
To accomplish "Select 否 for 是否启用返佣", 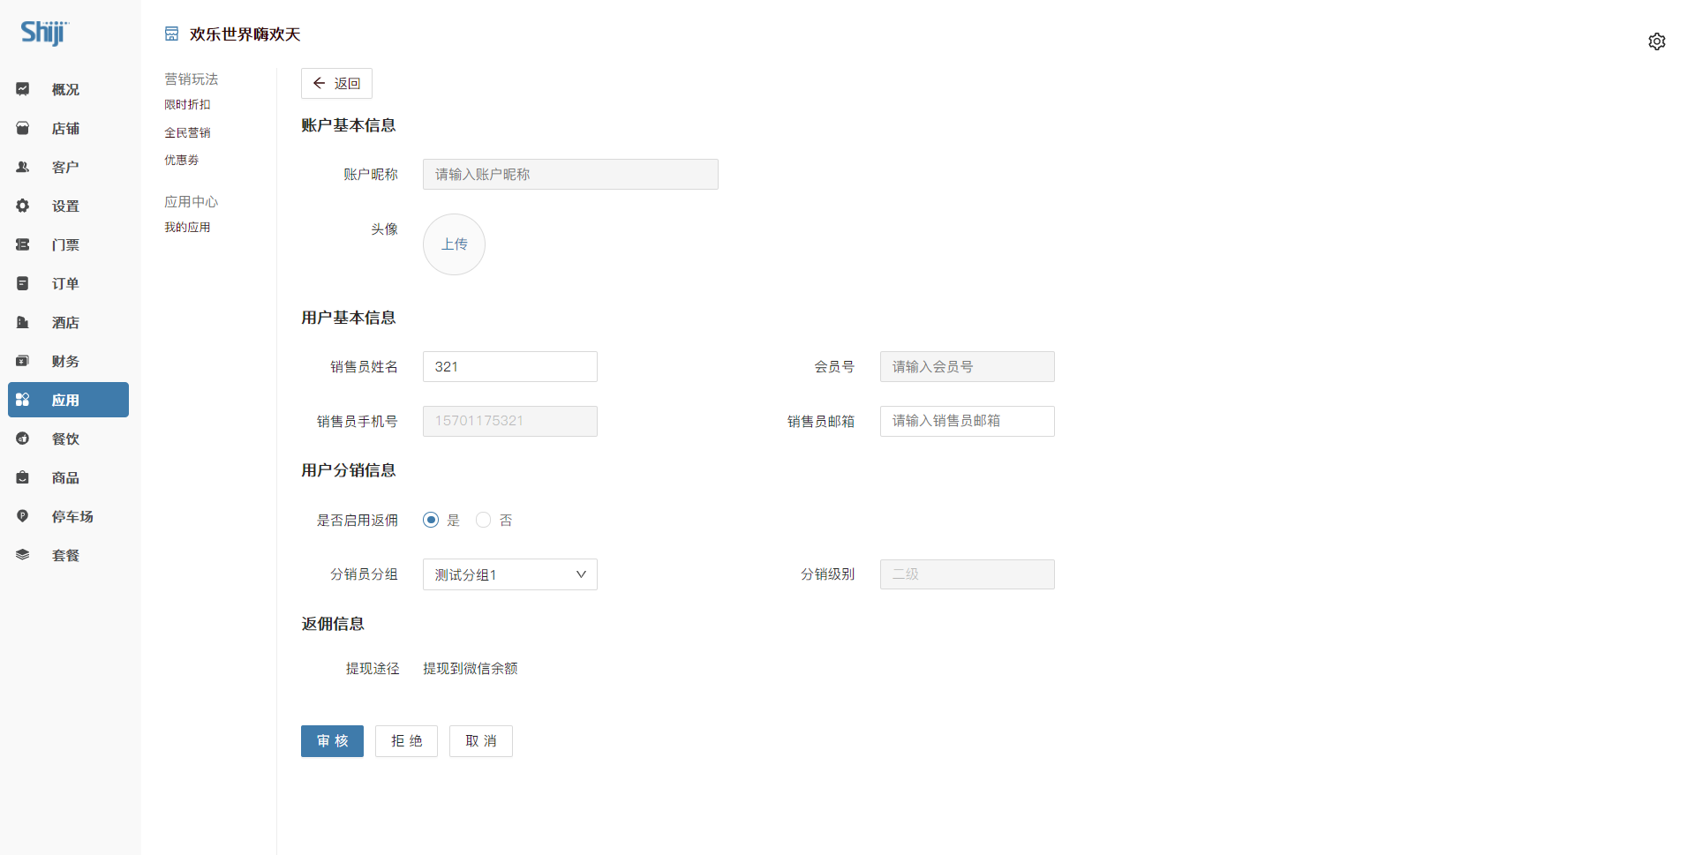I will [483, 520].
